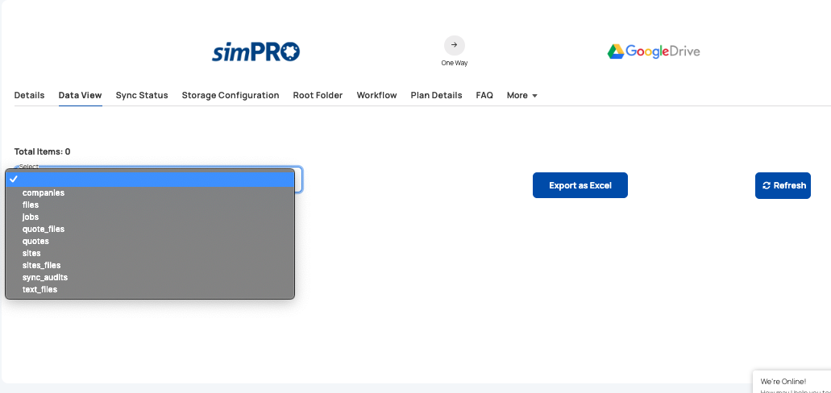Go to the Storage Configuration tab
Screen dimensions: 831x393
point(230,95)
